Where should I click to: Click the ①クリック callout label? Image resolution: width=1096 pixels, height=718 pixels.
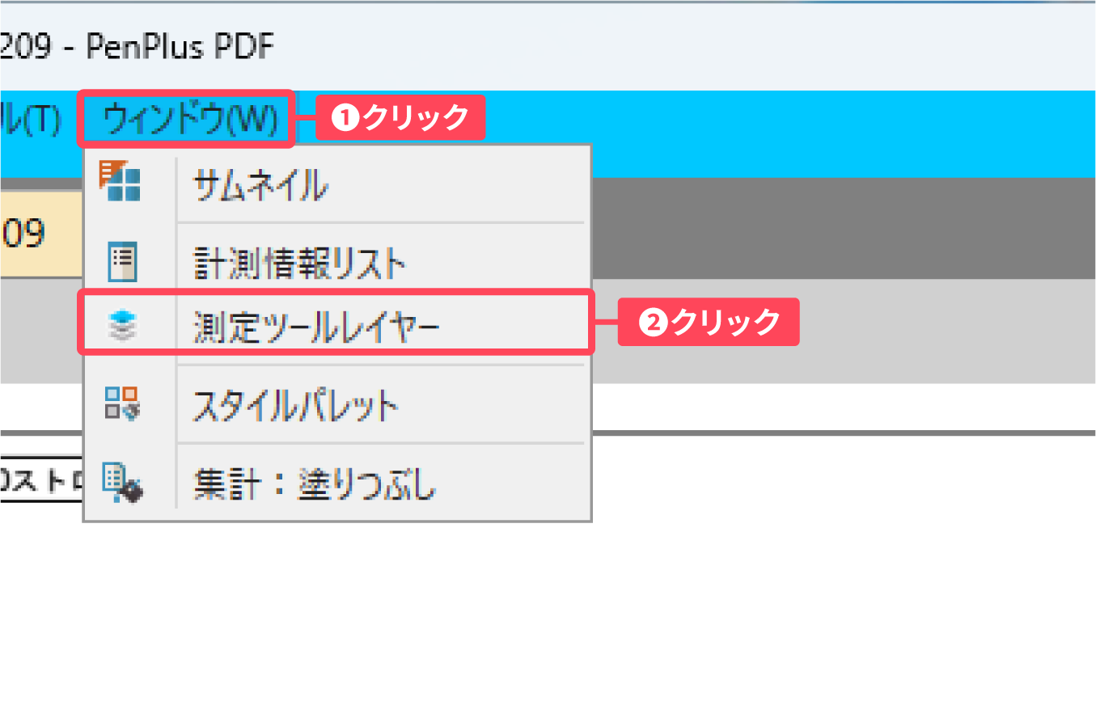tap(401, 118)
